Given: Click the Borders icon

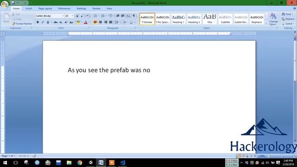Looking at the screenshot, I should [x=131, y=22].
